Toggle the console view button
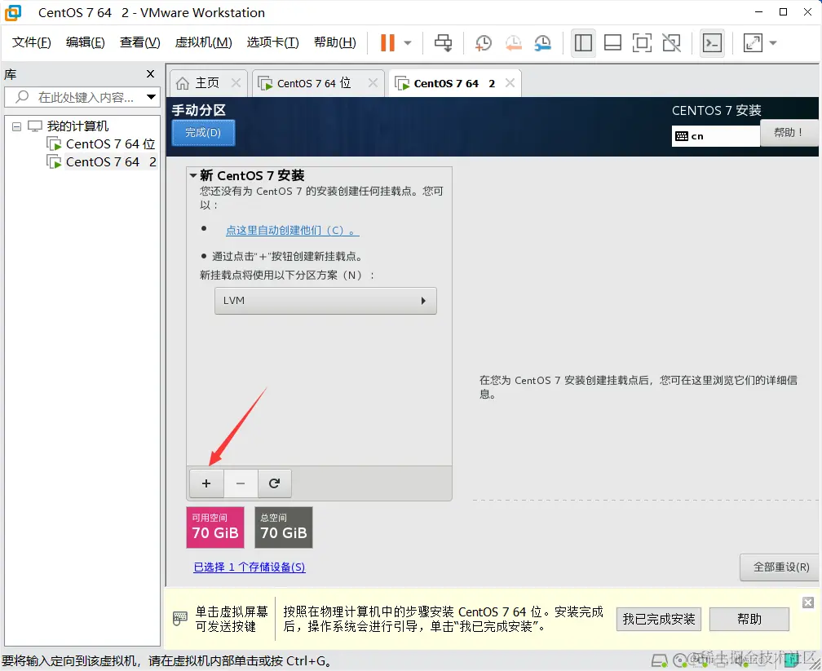This screenshot has height=671, width=822. coord(712,42)
